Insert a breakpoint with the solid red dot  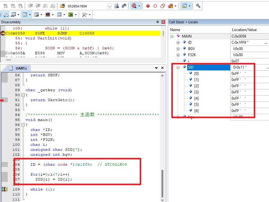[148, 6]
